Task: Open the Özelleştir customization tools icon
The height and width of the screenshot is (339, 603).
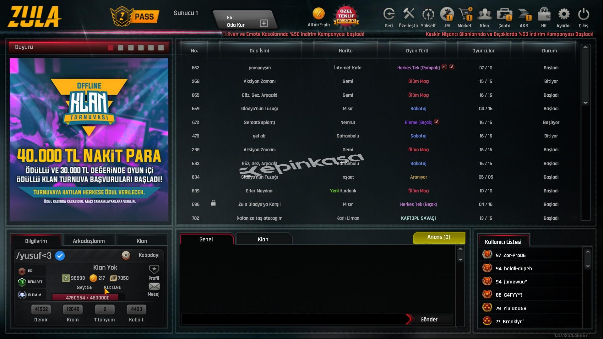Action: click(409, 14)
